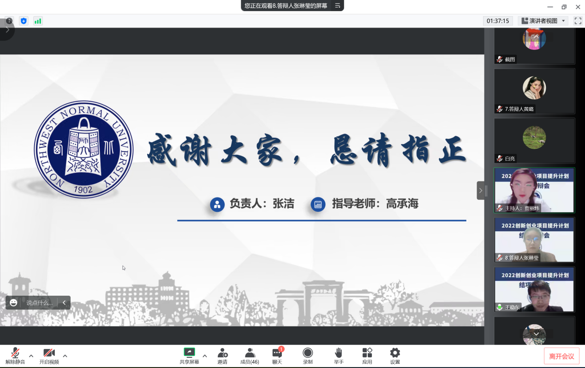Viewport: 585px width, 368px height.
Task: Open the 聊天 chat panel
Action: (x=277, y=356)
